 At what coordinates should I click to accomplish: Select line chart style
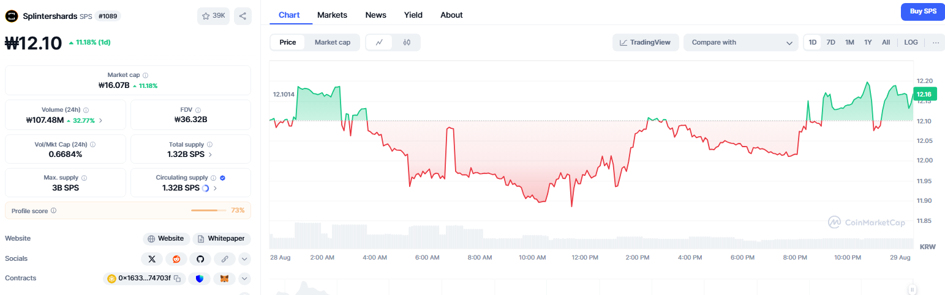pyautogui.click(x=380, y=42)
